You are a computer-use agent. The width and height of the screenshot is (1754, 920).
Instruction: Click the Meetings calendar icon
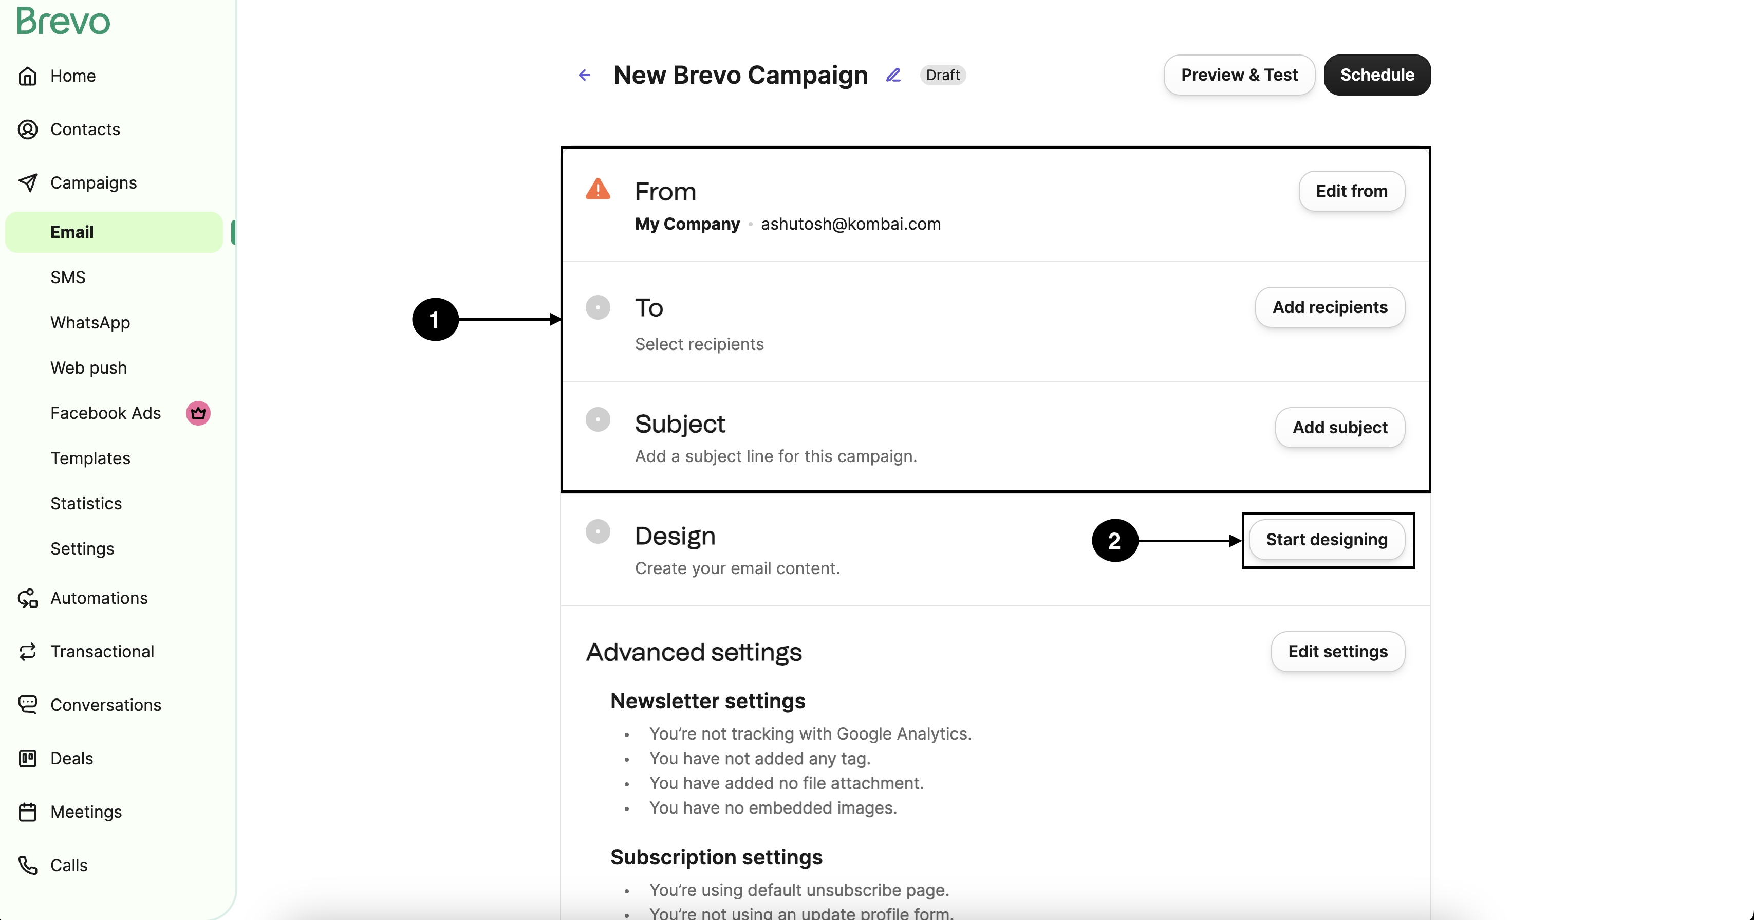click(27, 812)
